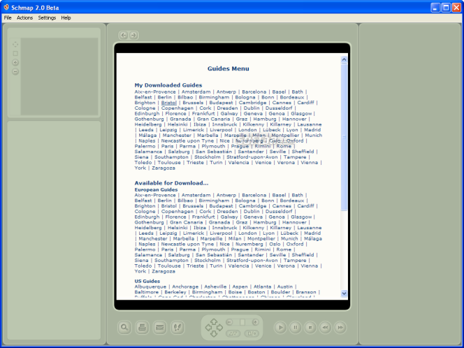Click the 'Available for Download...' heading

coord(171,183)
